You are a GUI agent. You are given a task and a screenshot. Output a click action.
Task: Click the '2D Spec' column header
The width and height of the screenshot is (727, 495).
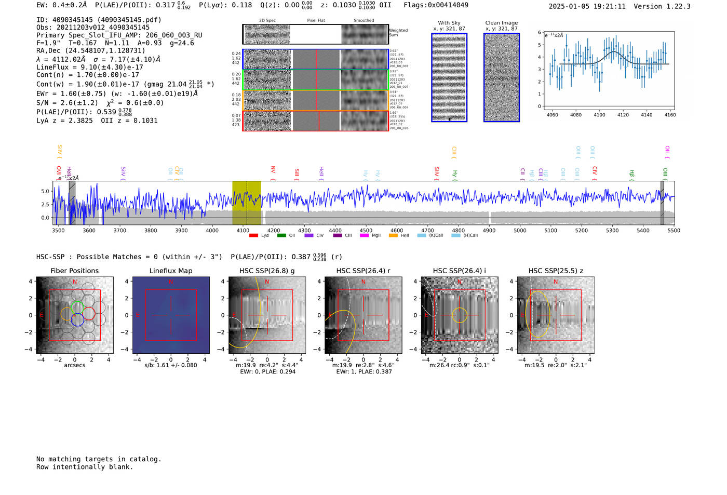pos(267,21)
